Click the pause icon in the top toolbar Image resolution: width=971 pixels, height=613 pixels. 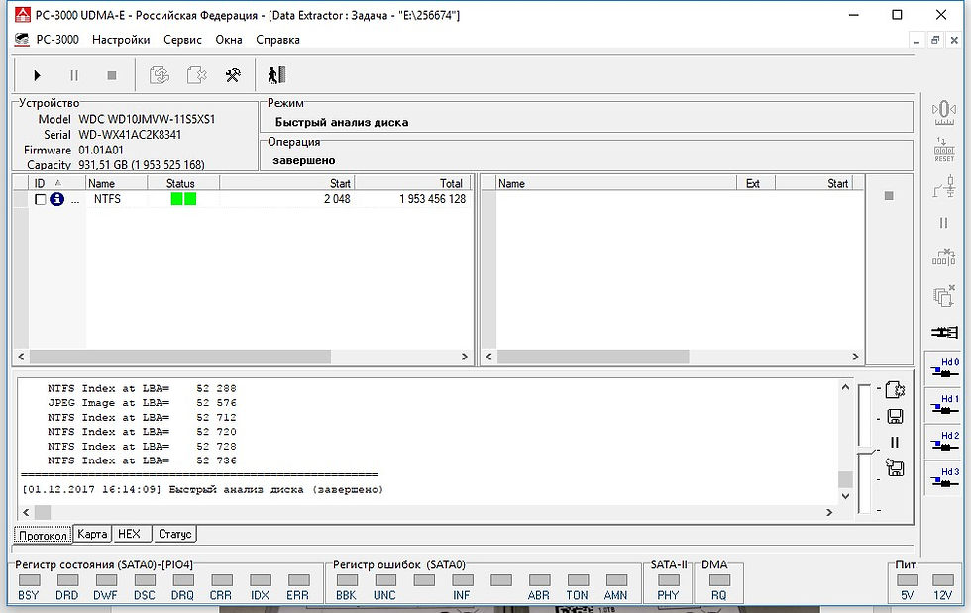pos(73,75)
